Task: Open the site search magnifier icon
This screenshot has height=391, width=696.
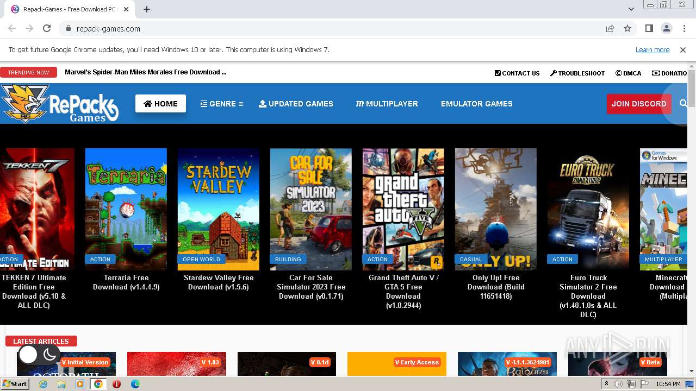Action: tap(683, 103)
